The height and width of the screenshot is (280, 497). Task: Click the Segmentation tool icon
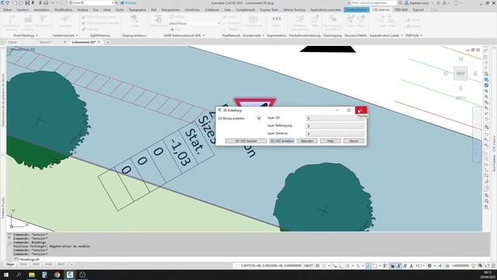coord(276,19)
